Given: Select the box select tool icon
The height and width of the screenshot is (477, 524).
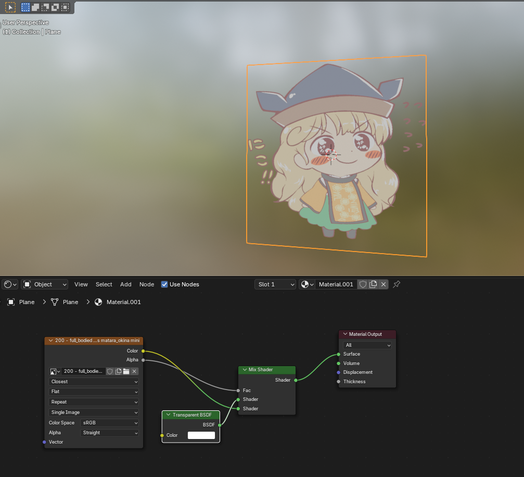Looking at the screenshot, I should click(10, 7).
